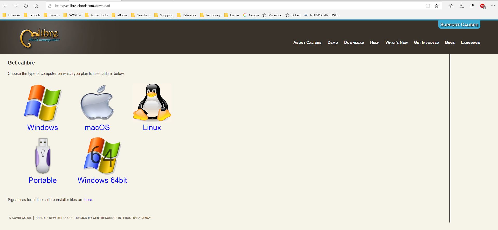Open the NORWEGIAN JEWEL bookmark
Screen dimensions: 498x230
[x=322, y=15]
